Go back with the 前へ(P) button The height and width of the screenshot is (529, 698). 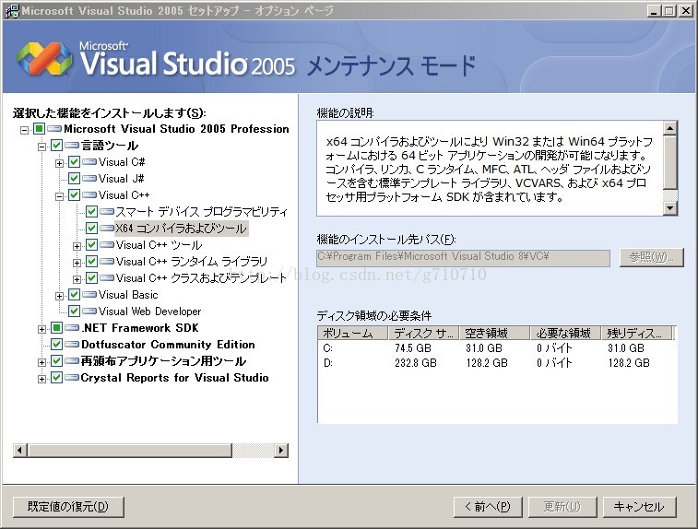[488, 507]
